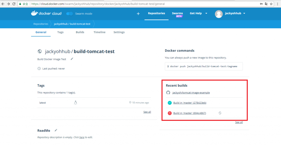281x145 pixels.
Task: Click the green success icon for build 278423eb
Action: [170, 103]
